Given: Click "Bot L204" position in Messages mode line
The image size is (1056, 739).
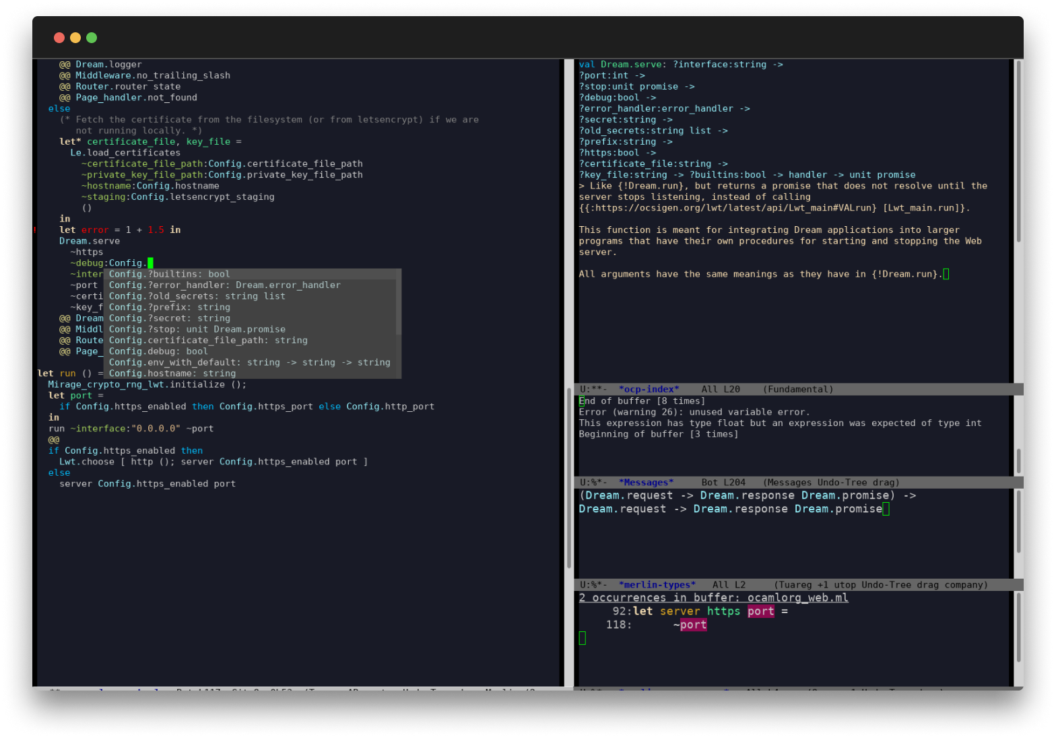Looking at the screenshot, I should (x=723, y=483).
